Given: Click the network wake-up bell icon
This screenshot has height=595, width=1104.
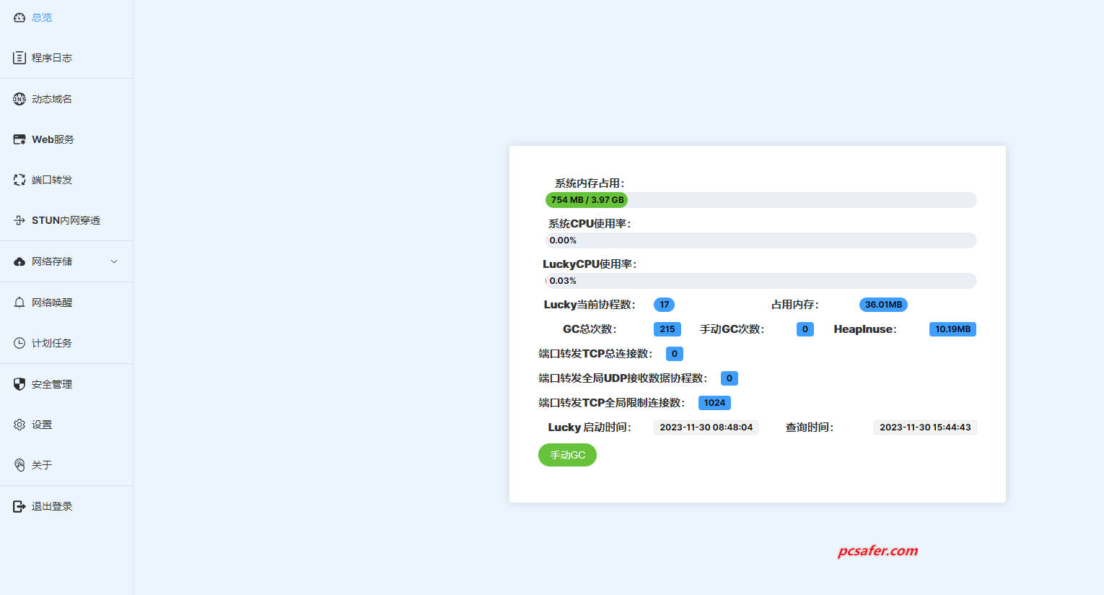Looking at the screenshot, I should click(x=19, y=303).
